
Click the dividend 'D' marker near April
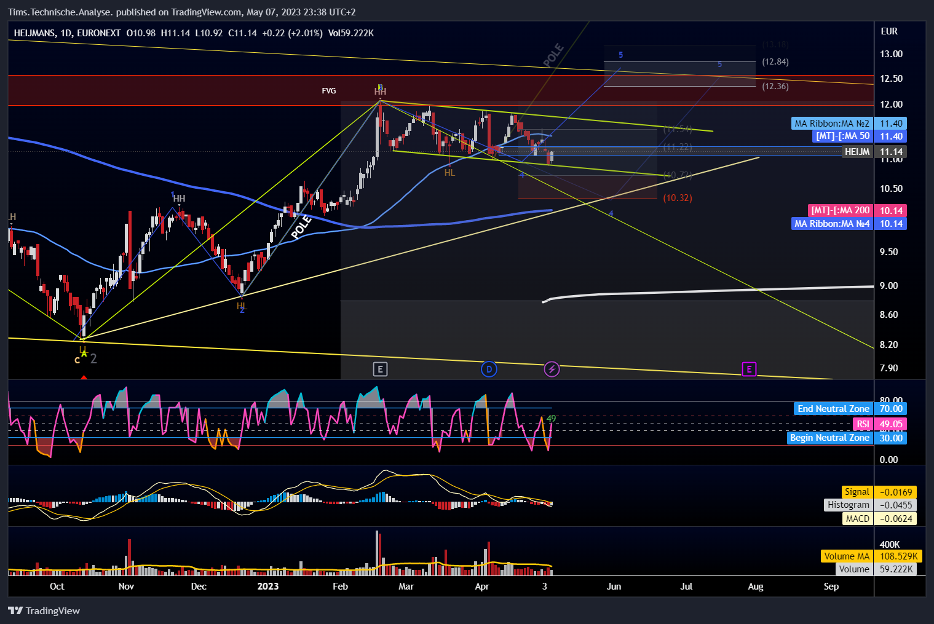click(x=489, y=369)
